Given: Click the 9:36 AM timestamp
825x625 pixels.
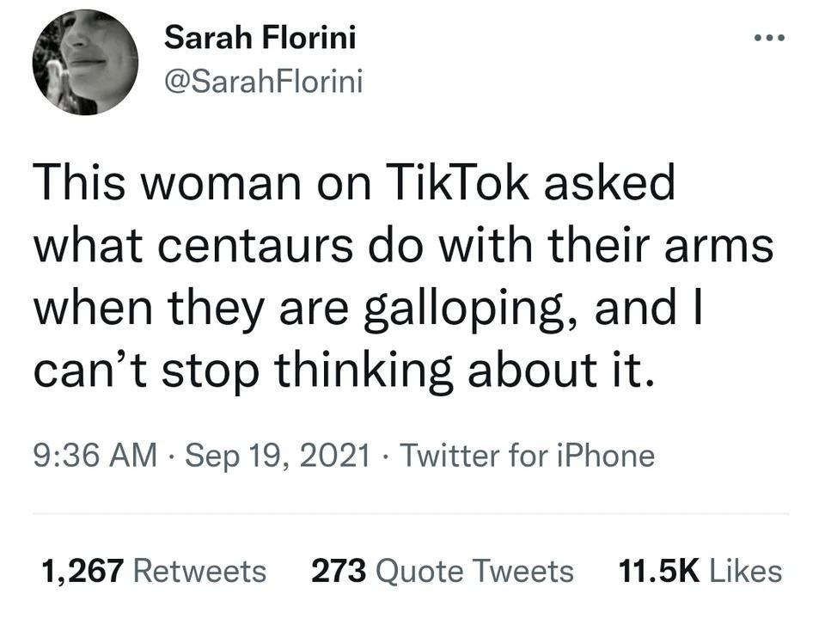Looking at the screenshot, I should pyautogui.click(x=95, y=455).
